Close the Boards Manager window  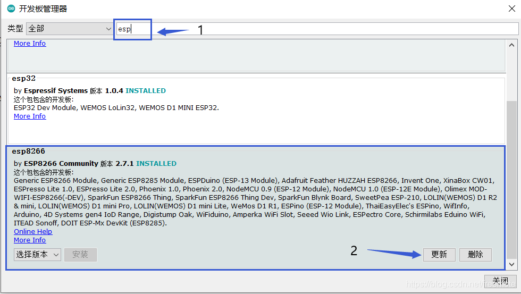(x=511, y=9)
